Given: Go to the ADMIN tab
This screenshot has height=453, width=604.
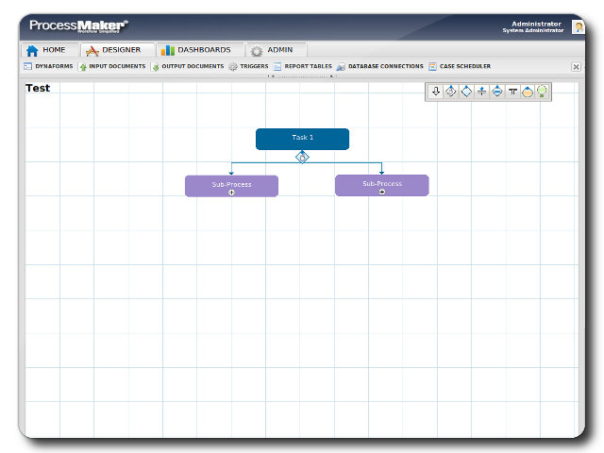Looking at the screenshot, I should click(272, 50).
